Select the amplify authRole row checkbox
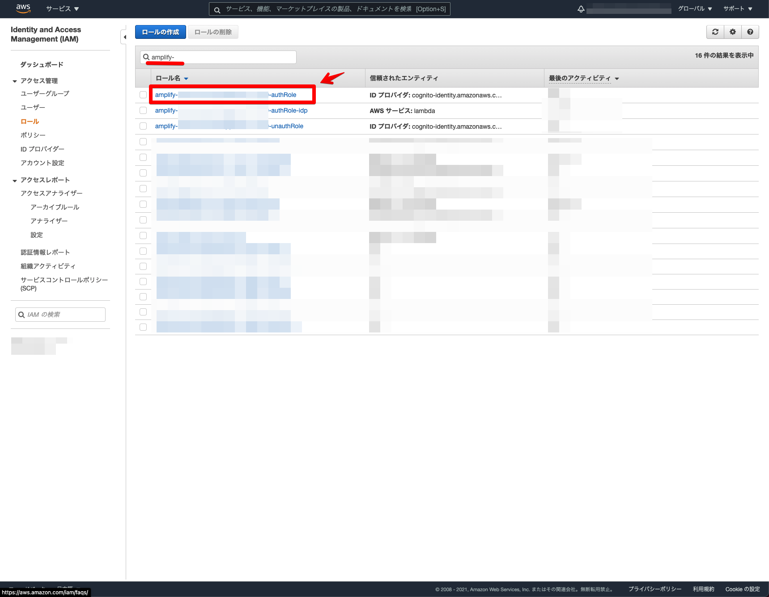 (x=143, y=94)
